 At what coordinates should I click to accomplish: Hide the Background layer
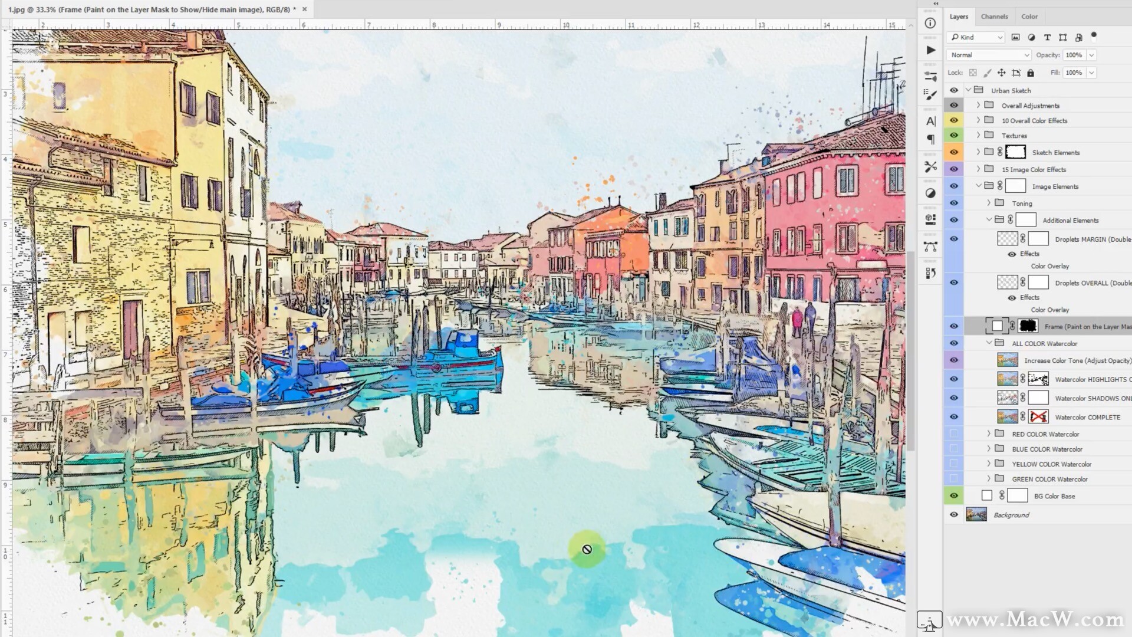click(953, 515)
